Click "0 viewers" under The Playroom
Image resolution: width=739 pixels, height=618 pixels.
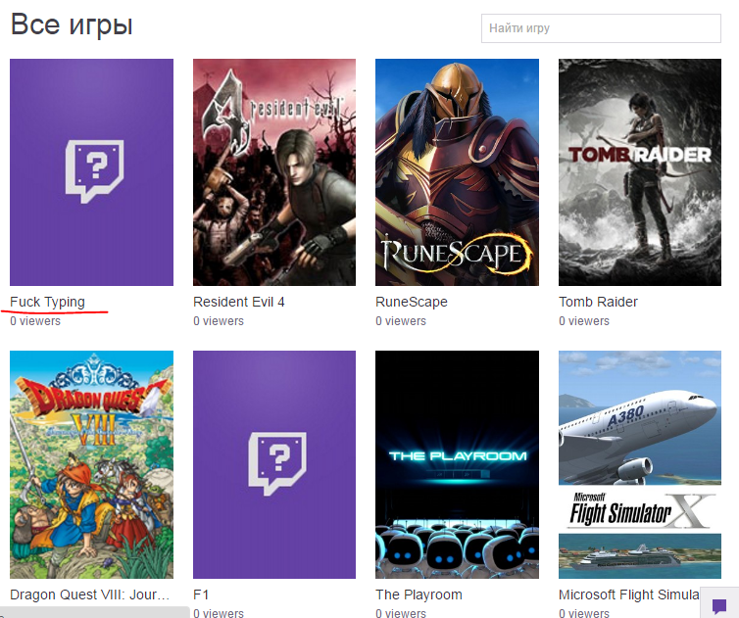[401, 613]
